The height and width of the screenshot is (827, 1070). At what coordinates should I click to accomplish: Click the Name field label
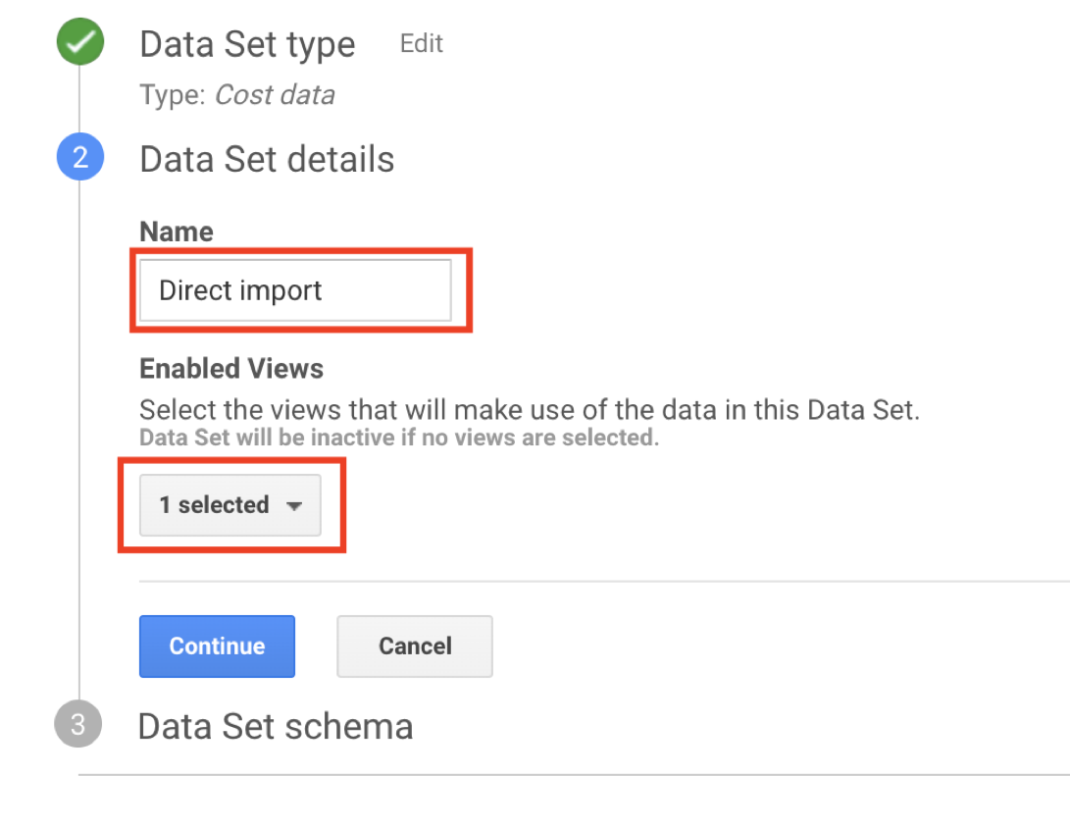[177, 232]
